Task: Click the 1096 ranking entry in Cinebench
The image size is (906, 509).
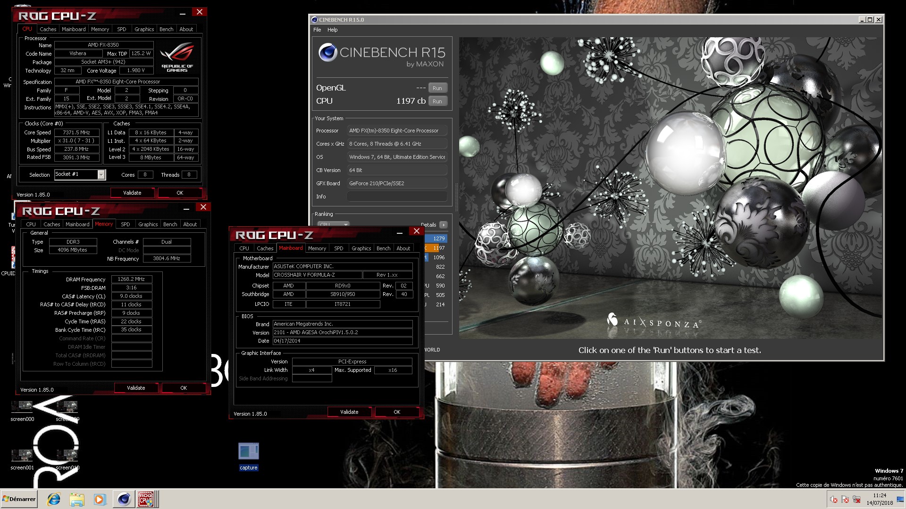Action: pos(436,257)
